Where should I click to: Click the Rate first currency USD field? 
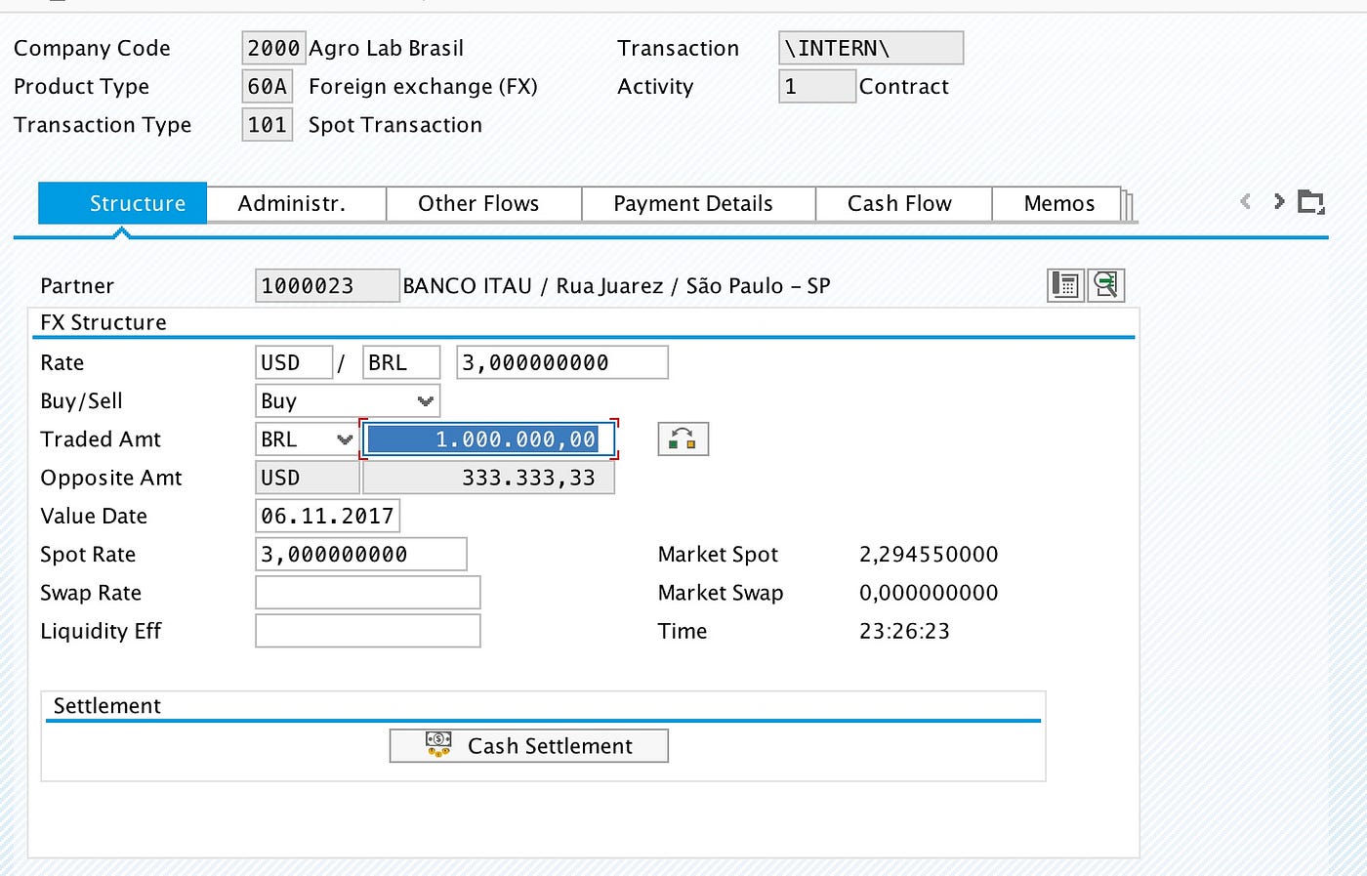[x=294, y=362]
